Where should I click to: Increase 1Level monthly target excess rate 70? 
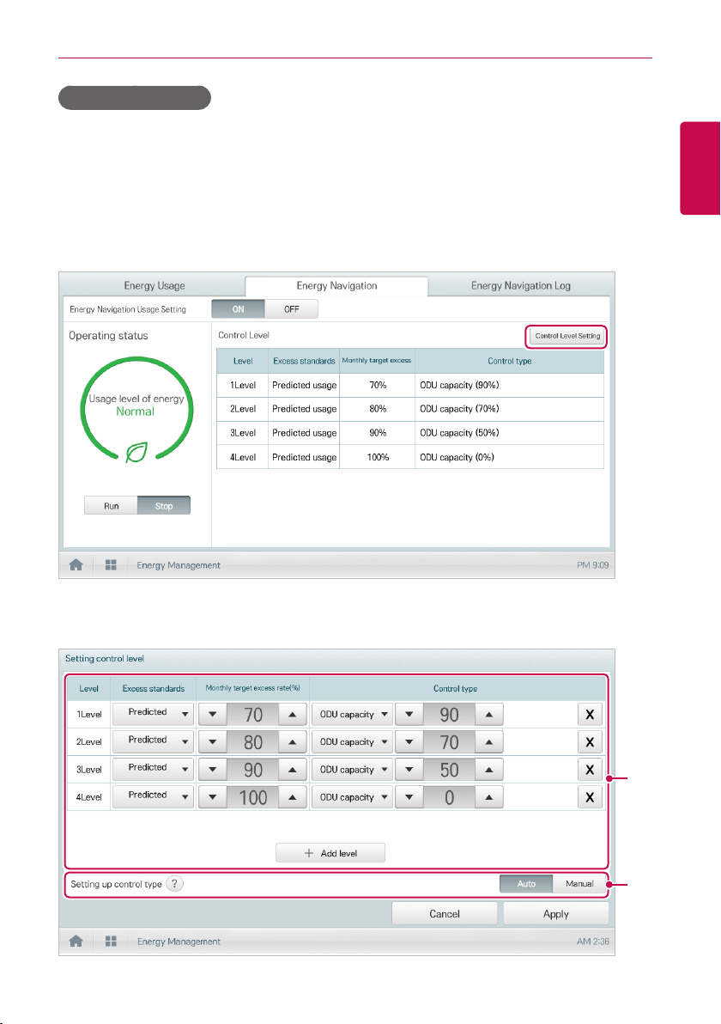(x=293, y=715)
